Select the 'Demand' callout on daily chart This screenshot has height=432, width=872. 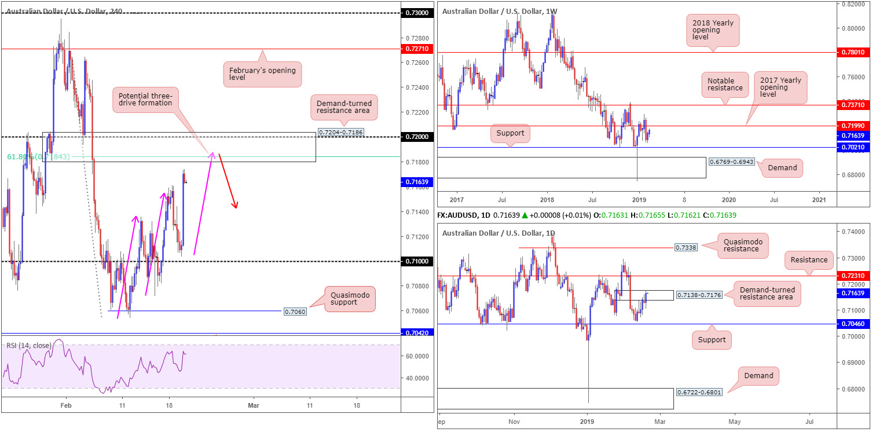click(x=759, y=376)
